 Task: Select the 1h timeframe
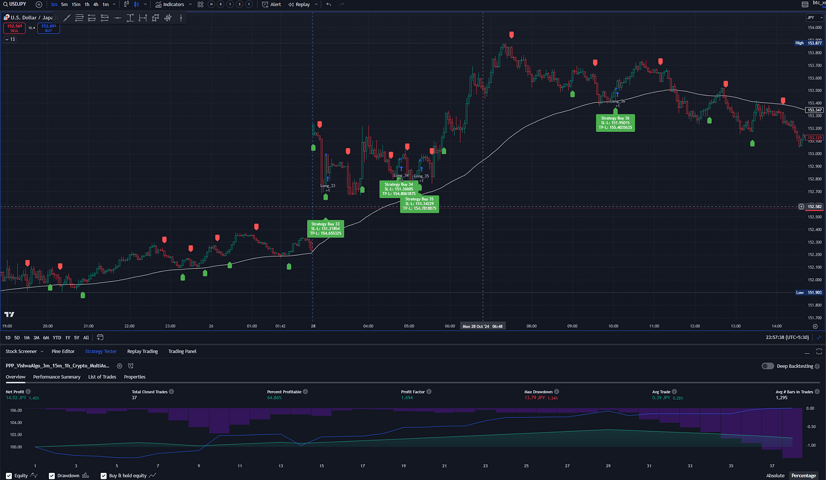pyautogui.click(x=87, y=4)
